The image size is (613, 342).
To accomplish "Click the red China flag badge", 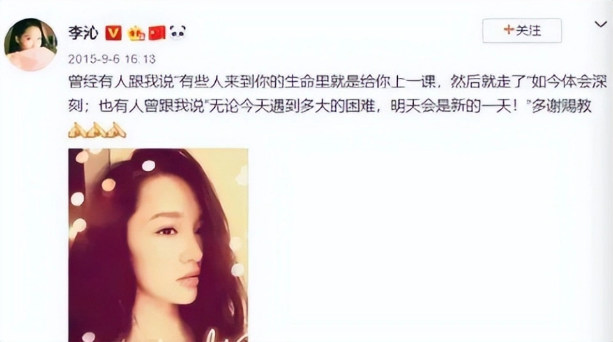I will pos(157,33).
